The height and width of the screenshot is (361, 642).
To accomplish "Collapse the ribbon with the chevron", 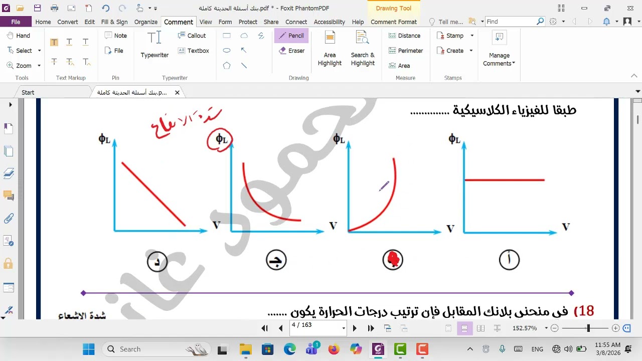I will [x=635, y=76].
